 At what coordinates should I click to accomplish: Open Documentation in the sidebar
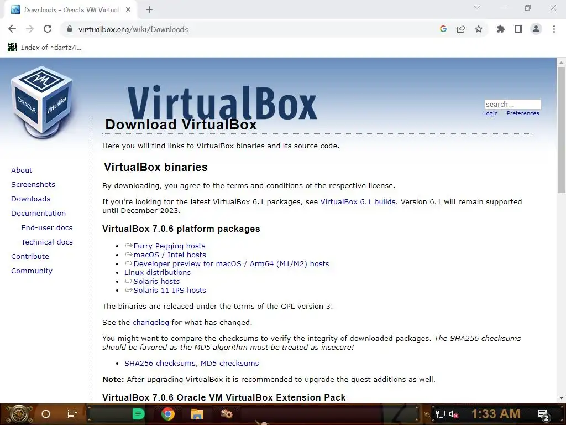tap(38, 214)
